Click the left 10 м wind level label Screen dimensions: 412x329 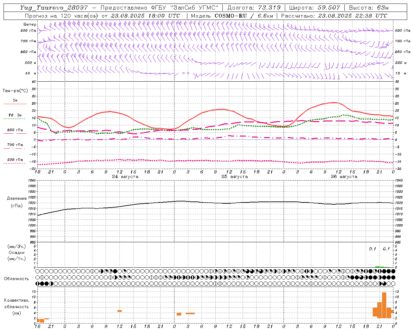[x=30, y=73]
